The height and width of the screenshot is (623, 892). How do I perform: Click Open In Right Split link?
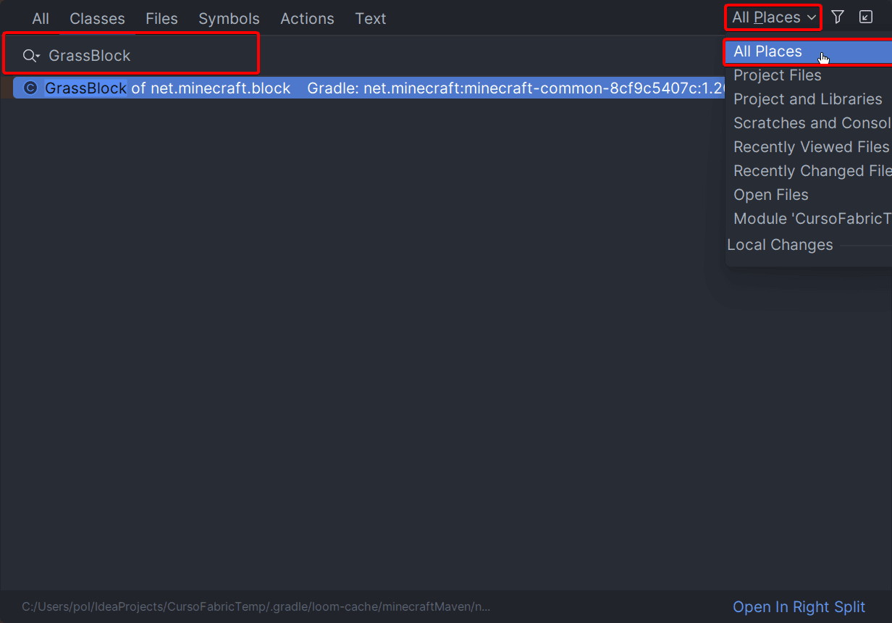[x=799, y=607]
